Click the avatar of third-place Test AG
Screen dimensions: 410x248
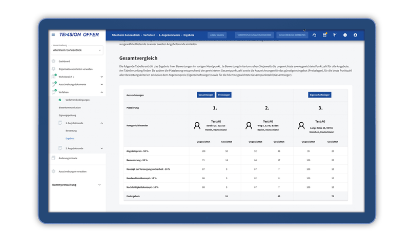tap(301, 126)
